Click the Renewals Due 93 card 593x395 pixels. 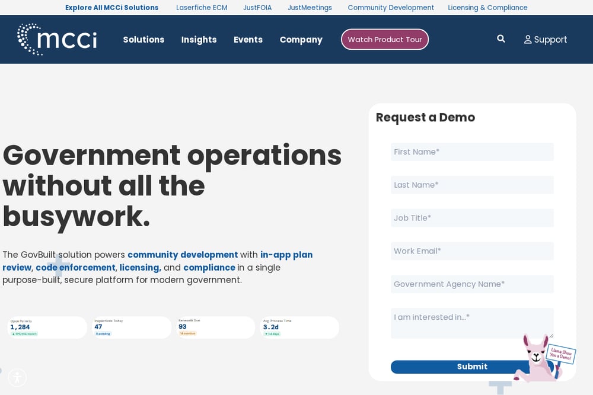click(x=216, y=327)
